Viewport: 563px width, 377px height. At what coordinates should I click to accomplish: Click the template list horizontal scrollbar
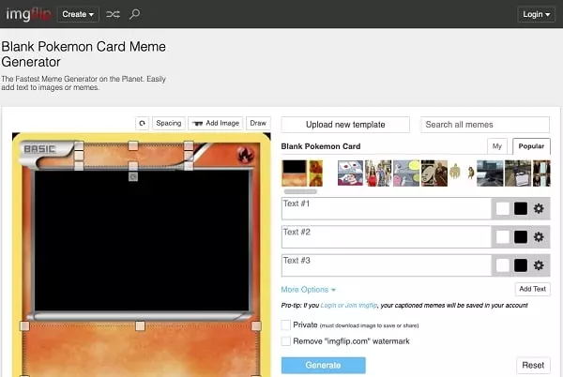click(x=300, y=191)
